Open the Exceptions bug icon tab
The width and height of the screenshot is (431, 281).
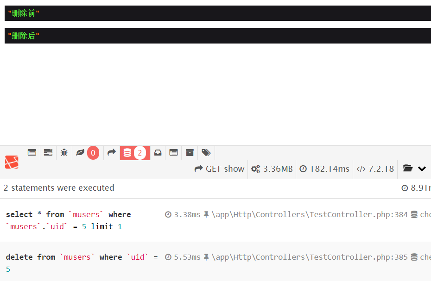pos(64,152)
